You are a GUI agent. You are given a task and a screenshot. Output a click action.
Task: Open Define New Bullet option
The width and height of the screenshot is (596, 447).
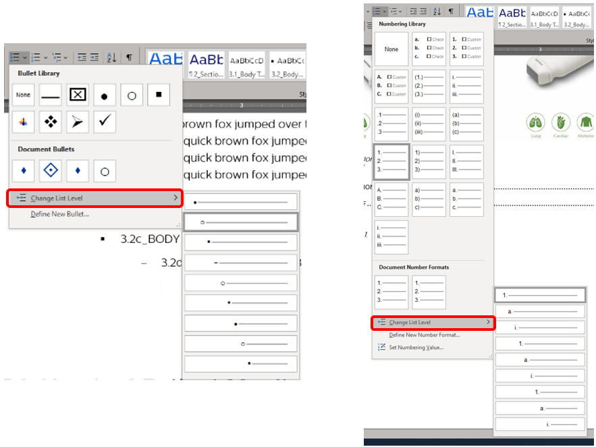click(x=59, y=215)
